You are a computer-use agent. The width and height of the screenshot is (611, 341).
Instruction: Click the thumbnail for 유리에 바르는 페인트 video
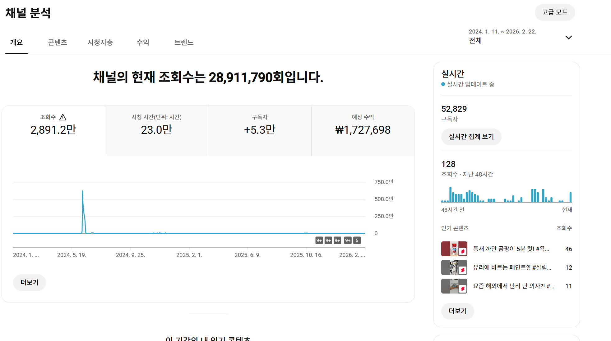454,267
